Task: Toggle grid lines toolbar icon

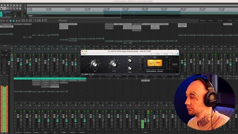Action: (x=14, y=9)
